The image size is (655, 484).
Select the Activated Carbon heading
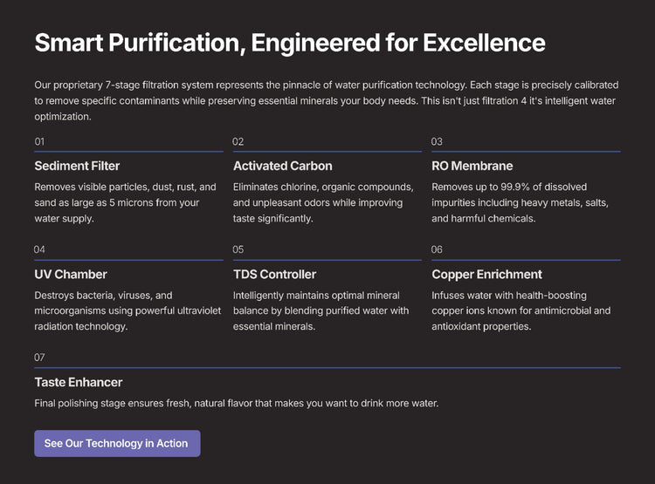coord(282,166)
